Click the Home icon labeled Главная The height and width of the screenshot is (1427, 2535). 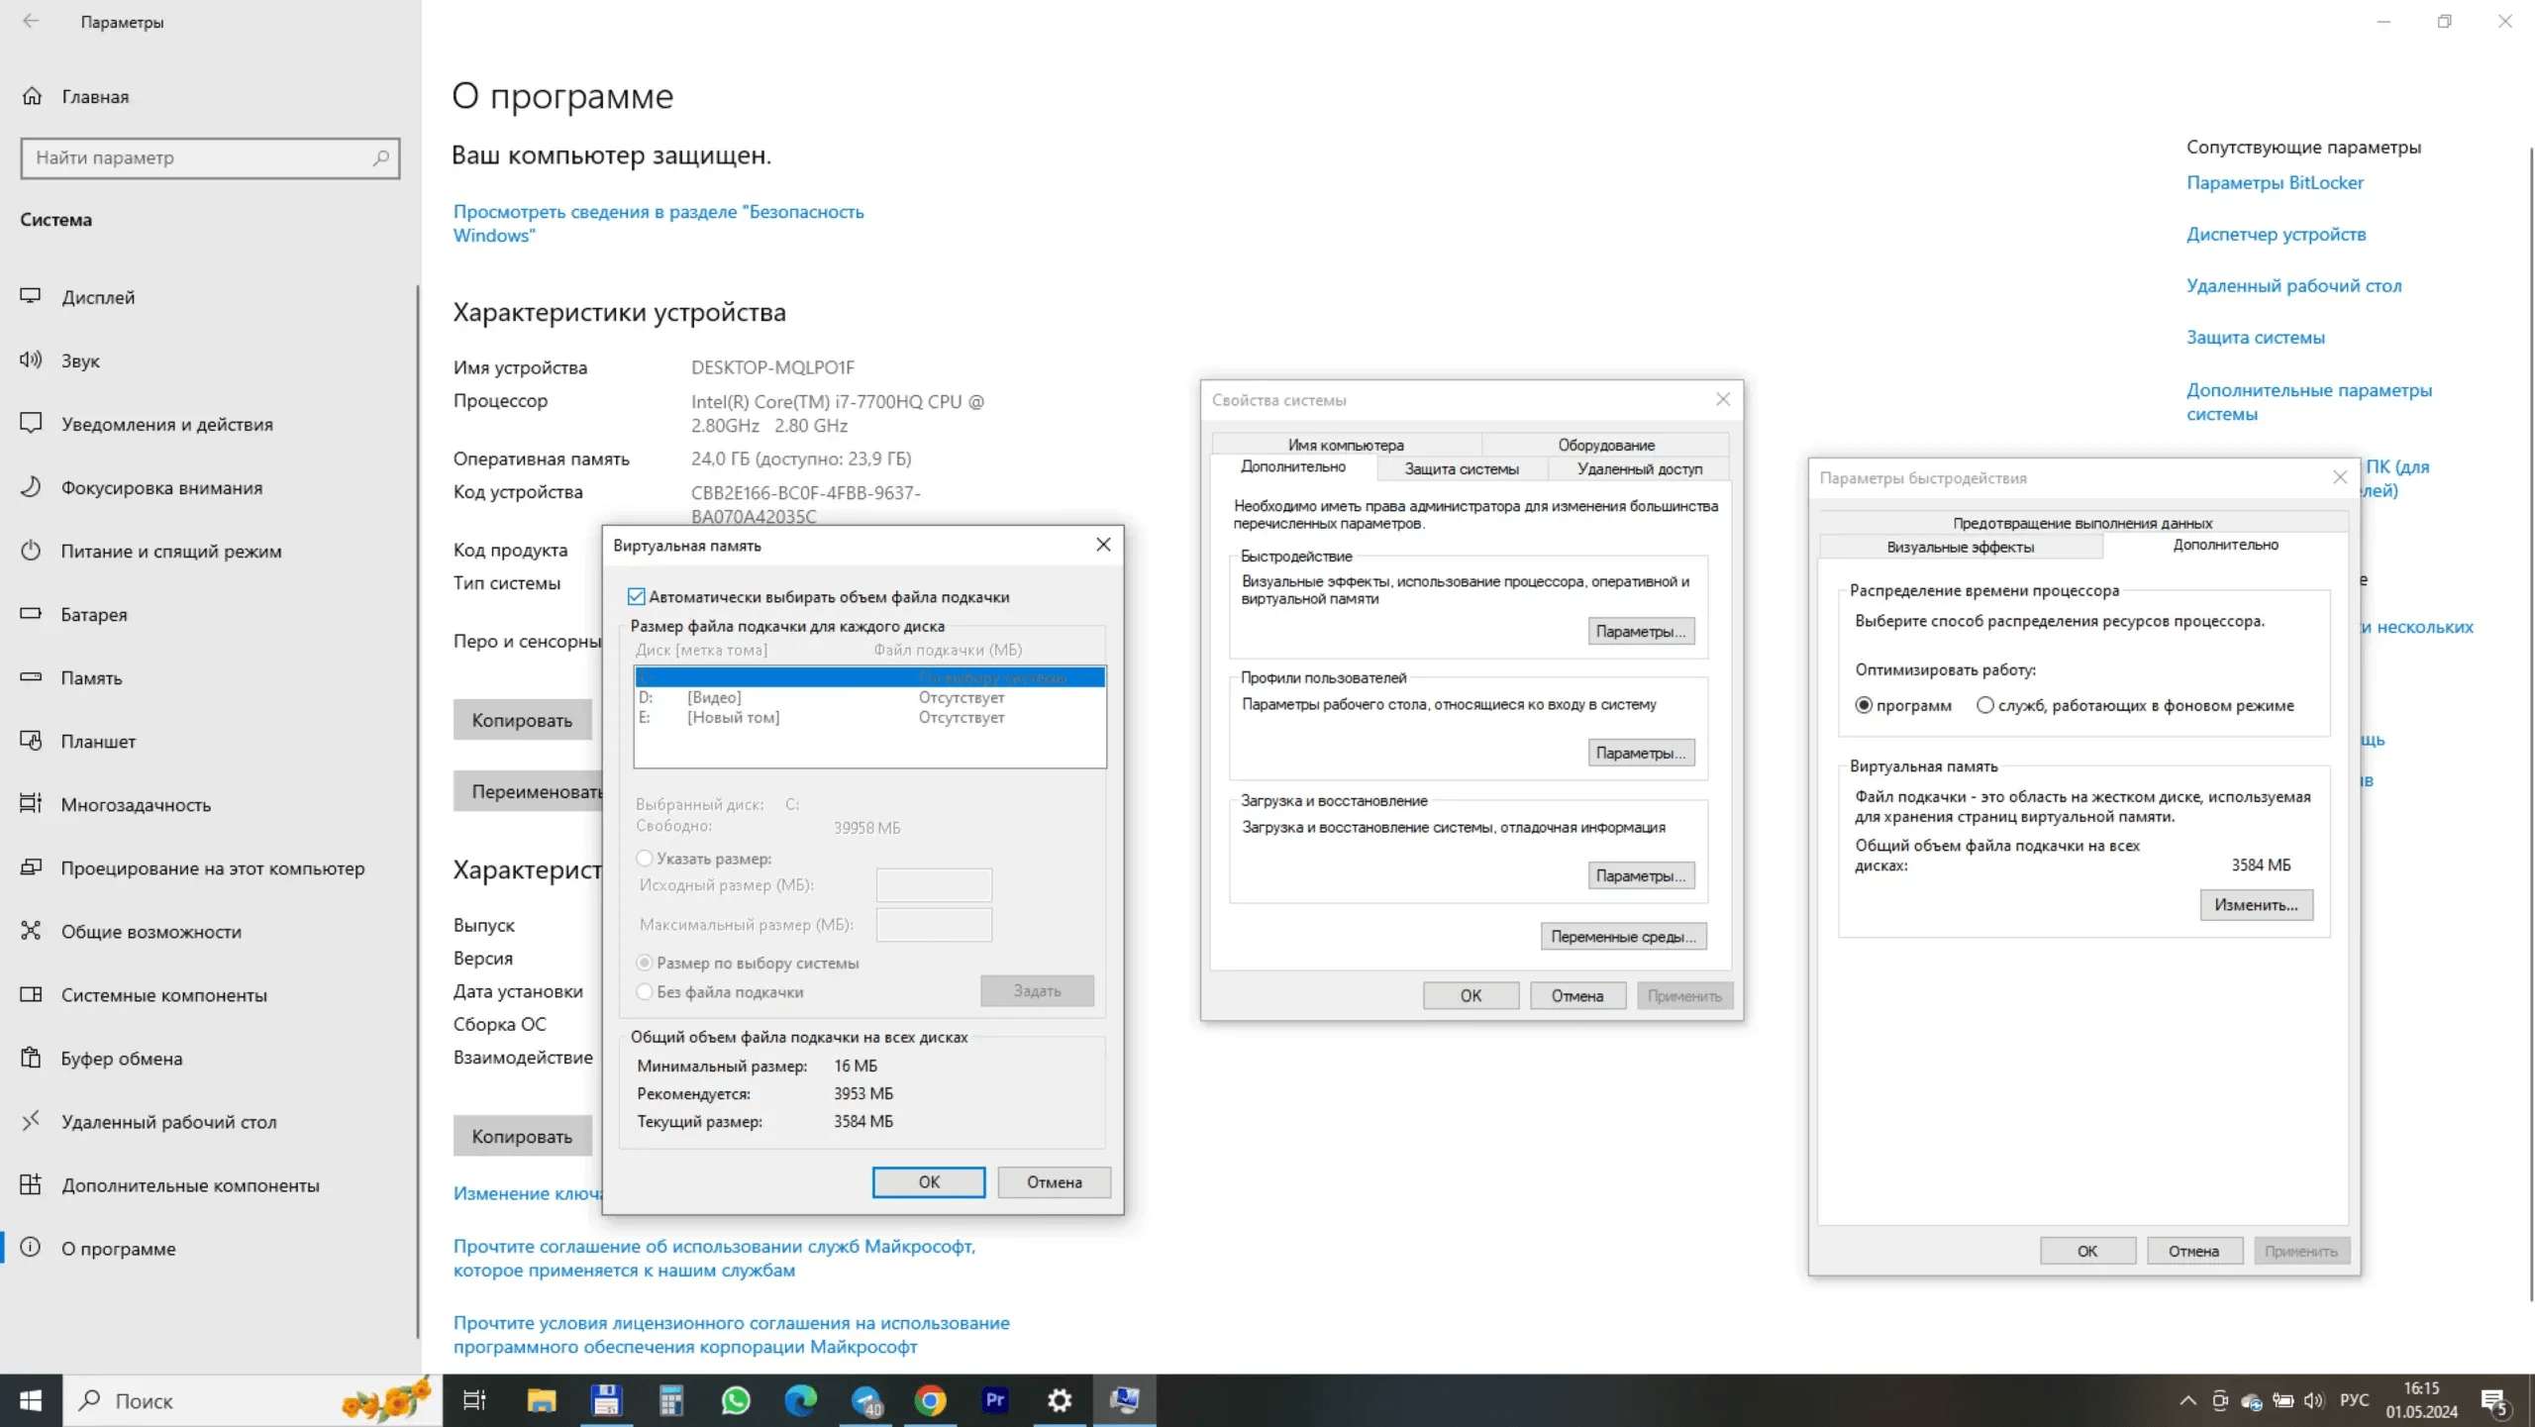(32, 96)
